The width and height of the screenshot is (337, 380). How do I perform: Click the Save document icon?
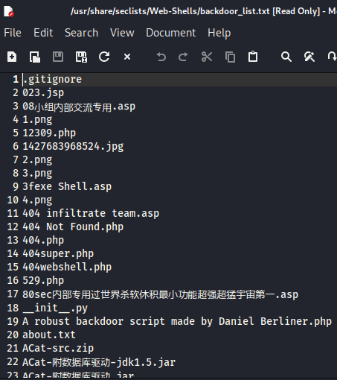pyautogui.click(x=58, y=57)
